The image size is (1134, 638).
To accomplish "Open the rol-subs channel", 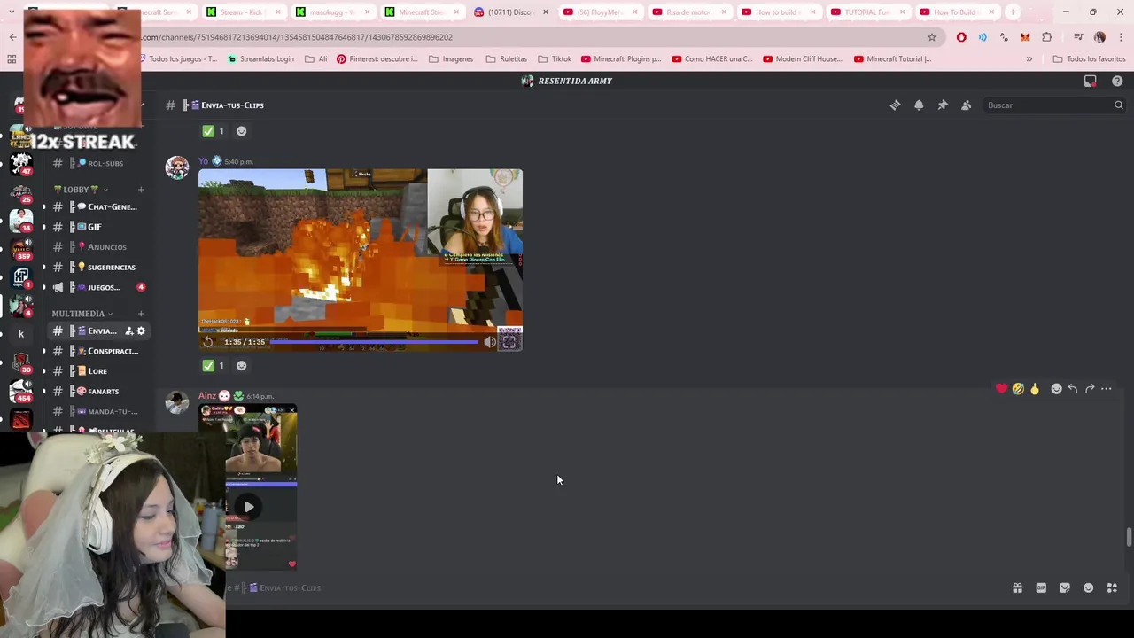I will [x=97, y=163].
